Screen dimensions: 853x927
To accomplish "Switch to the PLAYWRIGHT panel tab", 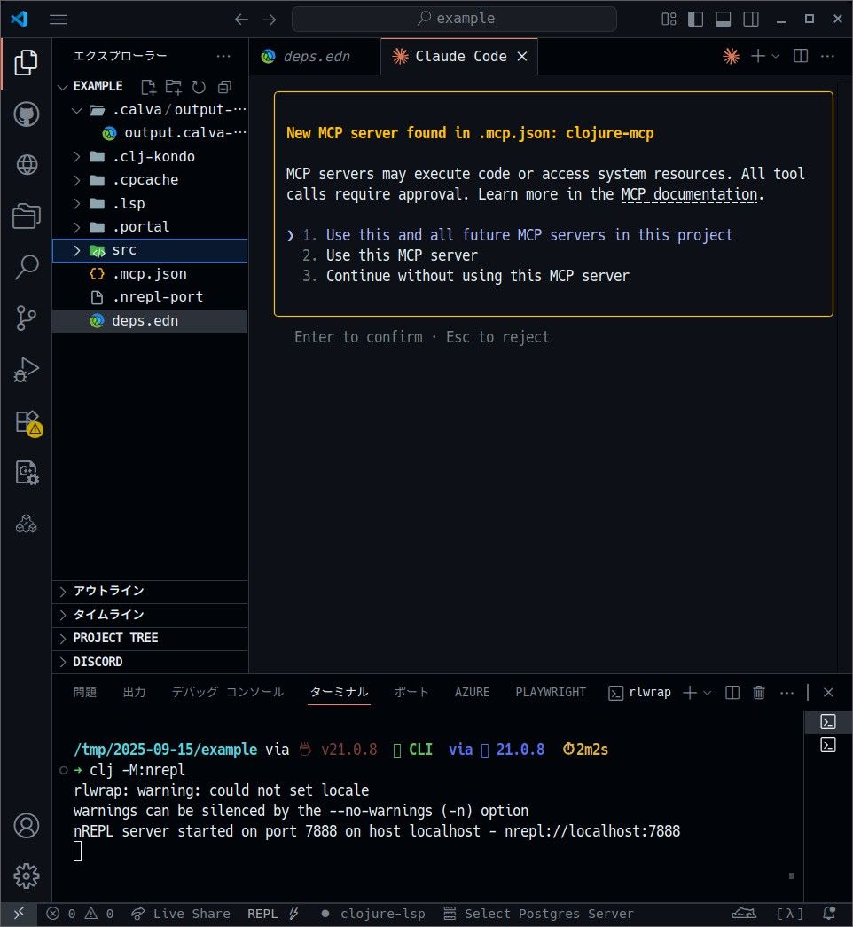I will [551, 692].
